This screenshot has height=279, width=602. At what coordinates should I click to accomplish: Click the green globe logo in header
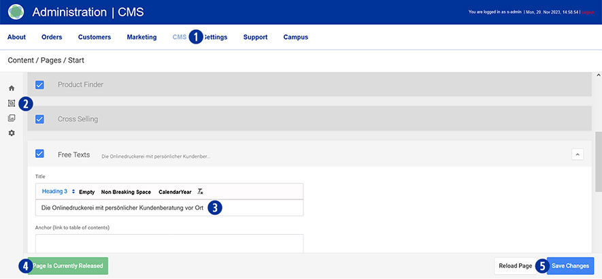tap(16, 12)
